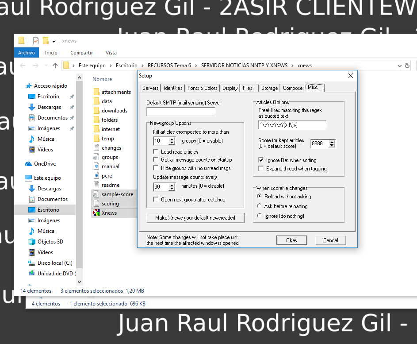Click the Cancel button
This screenshot has width=417, height=344.
(x=331, y=240)
